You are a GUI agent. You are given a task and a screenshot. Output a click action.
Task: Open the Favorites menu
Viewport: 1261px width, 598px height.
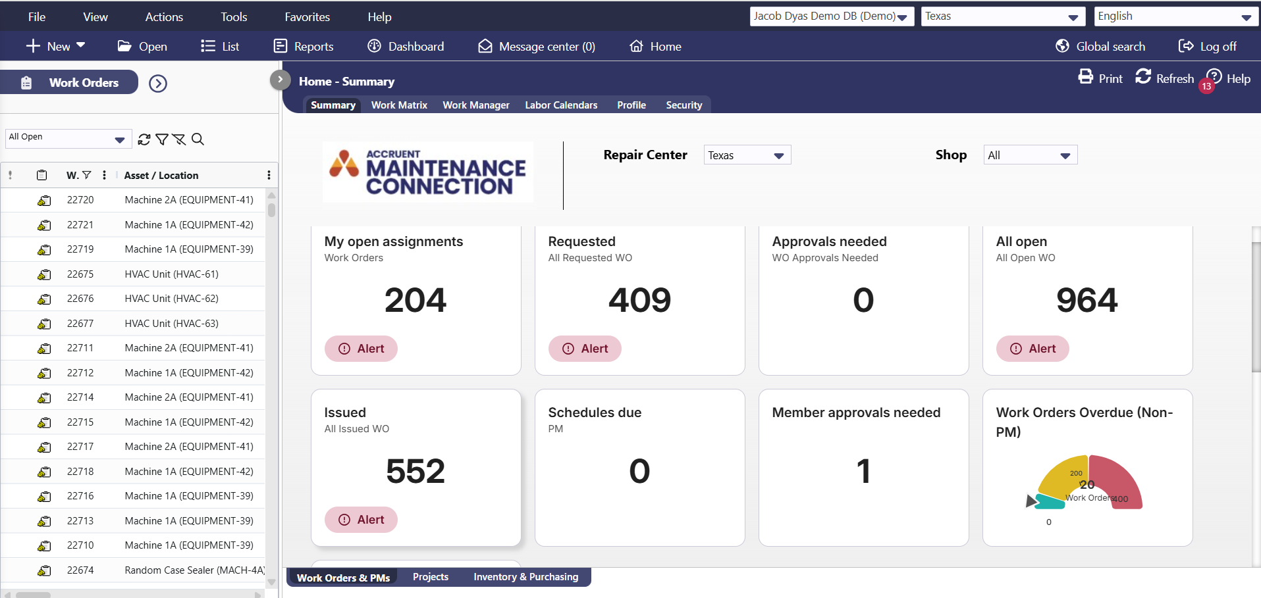pyautogui.click(x=307, y=17)
